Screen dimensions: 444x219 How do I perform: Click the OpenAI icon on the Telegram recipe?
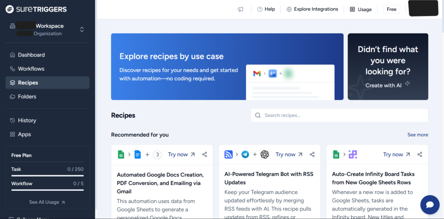pyautogui.click(x=264, y=154)
